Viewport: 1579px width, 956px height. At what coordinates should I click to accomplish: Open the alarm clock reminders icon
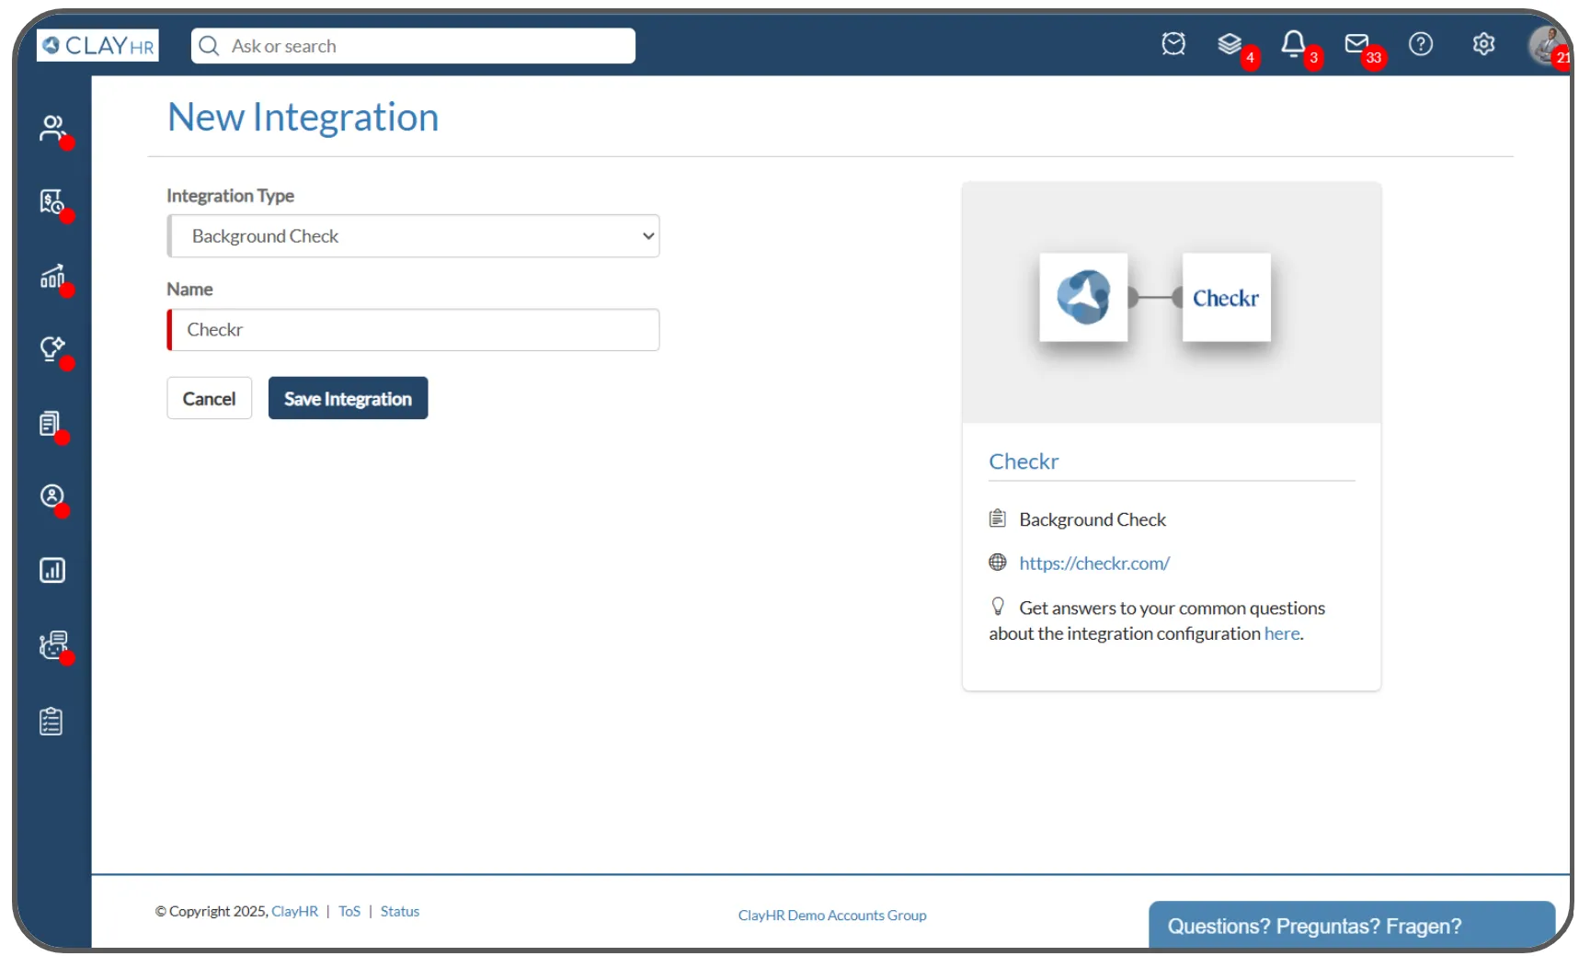[1173, 44]
